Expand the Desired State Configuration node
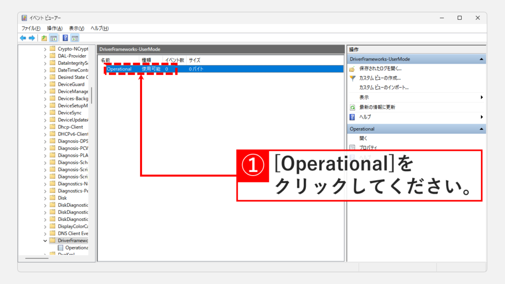The height and width of the screenshot is (284, 505). 45,77
